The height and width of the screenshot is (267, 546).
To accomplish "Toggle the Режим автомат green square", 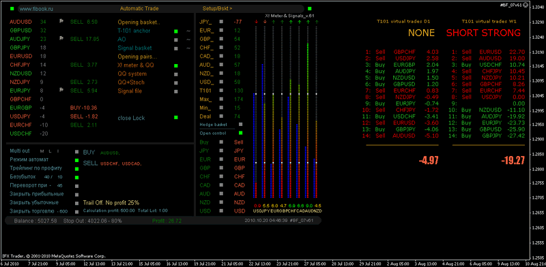I will tap(77, 160).
